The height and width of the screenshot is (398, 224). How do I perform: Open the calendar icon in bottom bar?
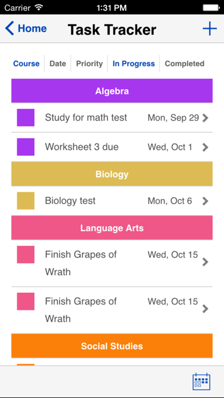201,381
